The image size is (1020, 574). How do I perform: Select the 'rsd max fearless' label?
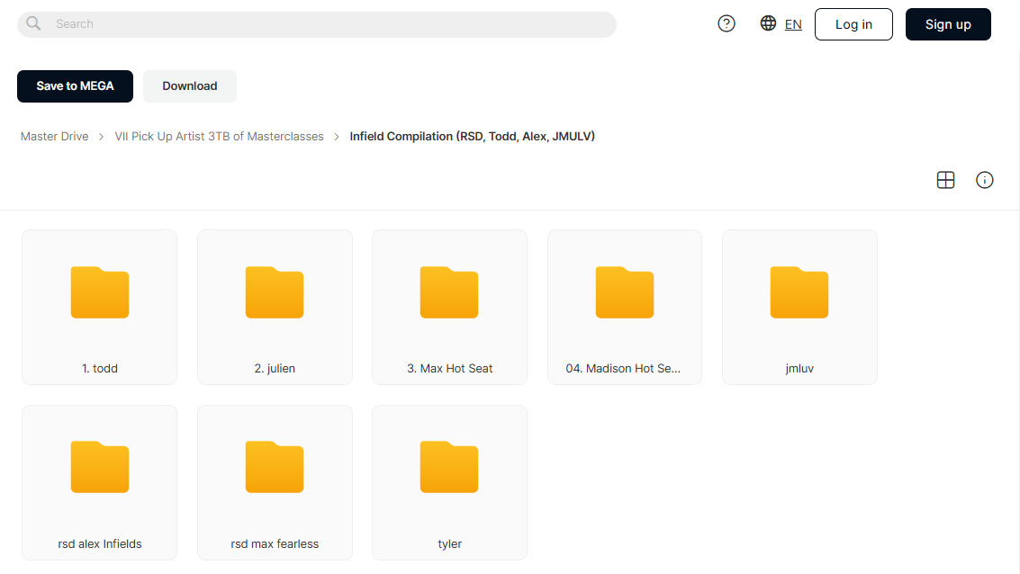(x=275, y=544)
